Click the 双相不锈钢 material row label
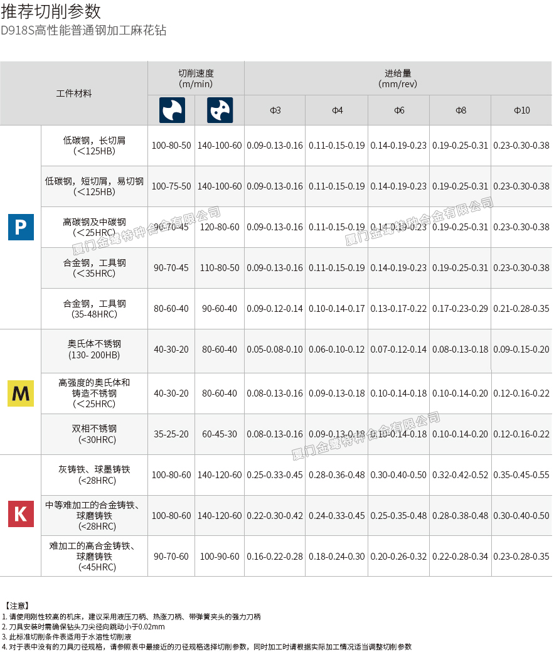554x652 pixels. [x=94, y=434]
